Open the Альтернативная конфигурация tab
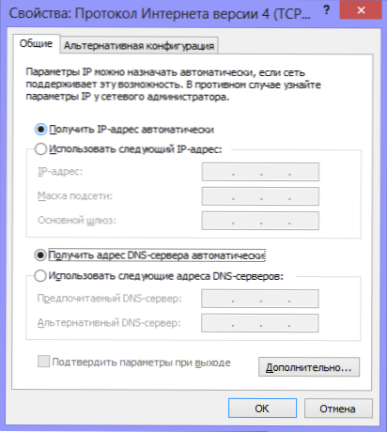 pyautogui.click(x=139, y=46)
